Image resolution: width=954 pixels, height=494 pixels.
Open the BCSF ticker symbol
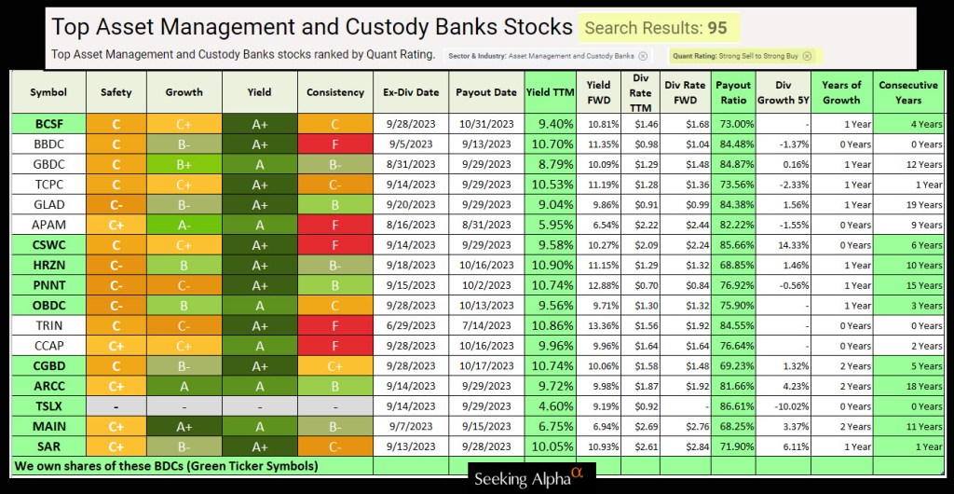click(48, 123)
